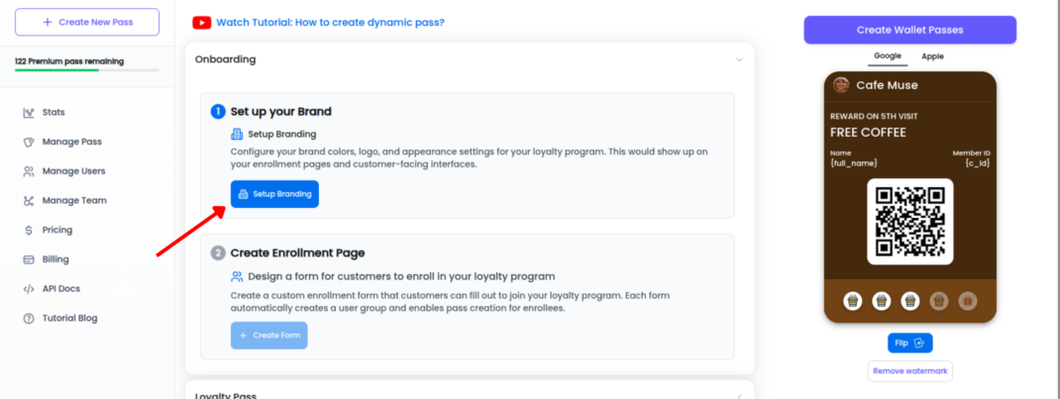Screen dimensions: 1060x399
Task: Click the YouTube icon beside tutorial link
Action: (x=201, y=23)
